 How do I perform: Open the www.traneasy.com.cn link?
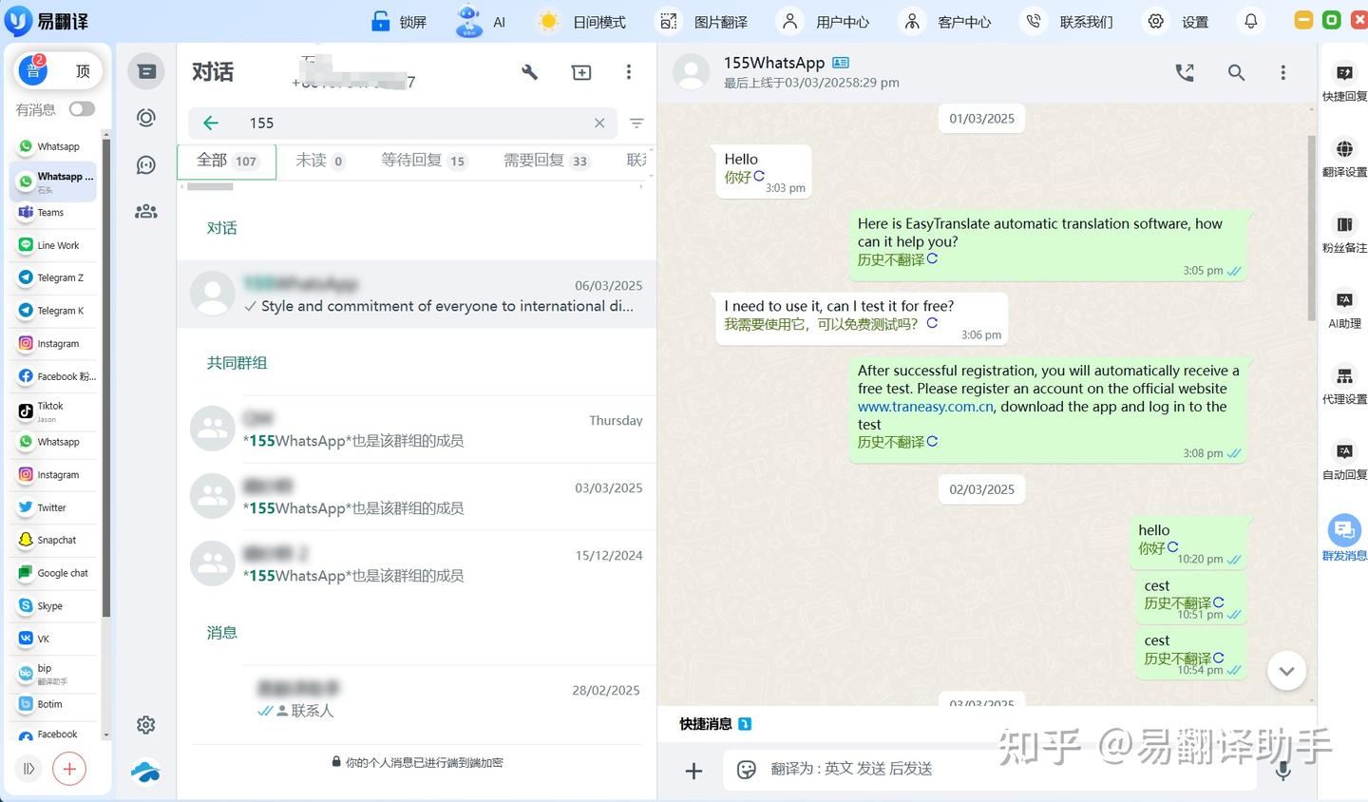[924, 406]
